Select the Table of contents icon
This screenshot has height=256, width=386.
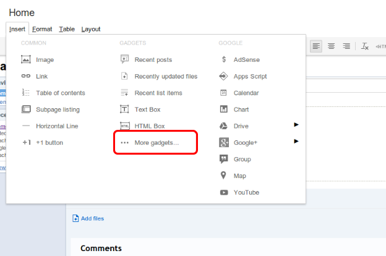click(x=26, y=93)
